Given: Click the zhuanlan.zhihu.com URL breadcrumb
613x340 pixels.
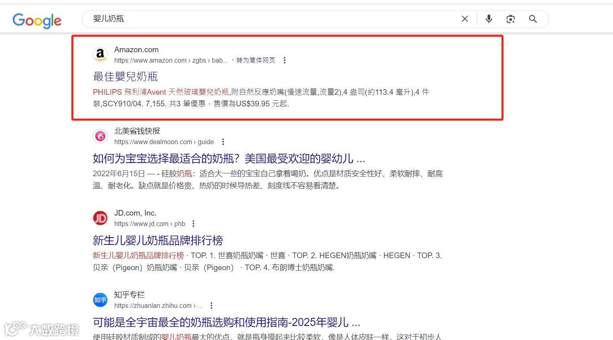Looking at the screenshot, I should pyautogui.click(x=158, y=305).
